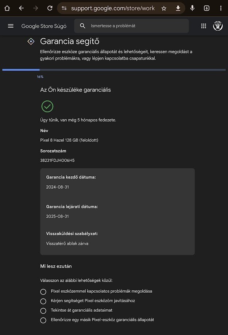Click the 16% progress bar

114,70
